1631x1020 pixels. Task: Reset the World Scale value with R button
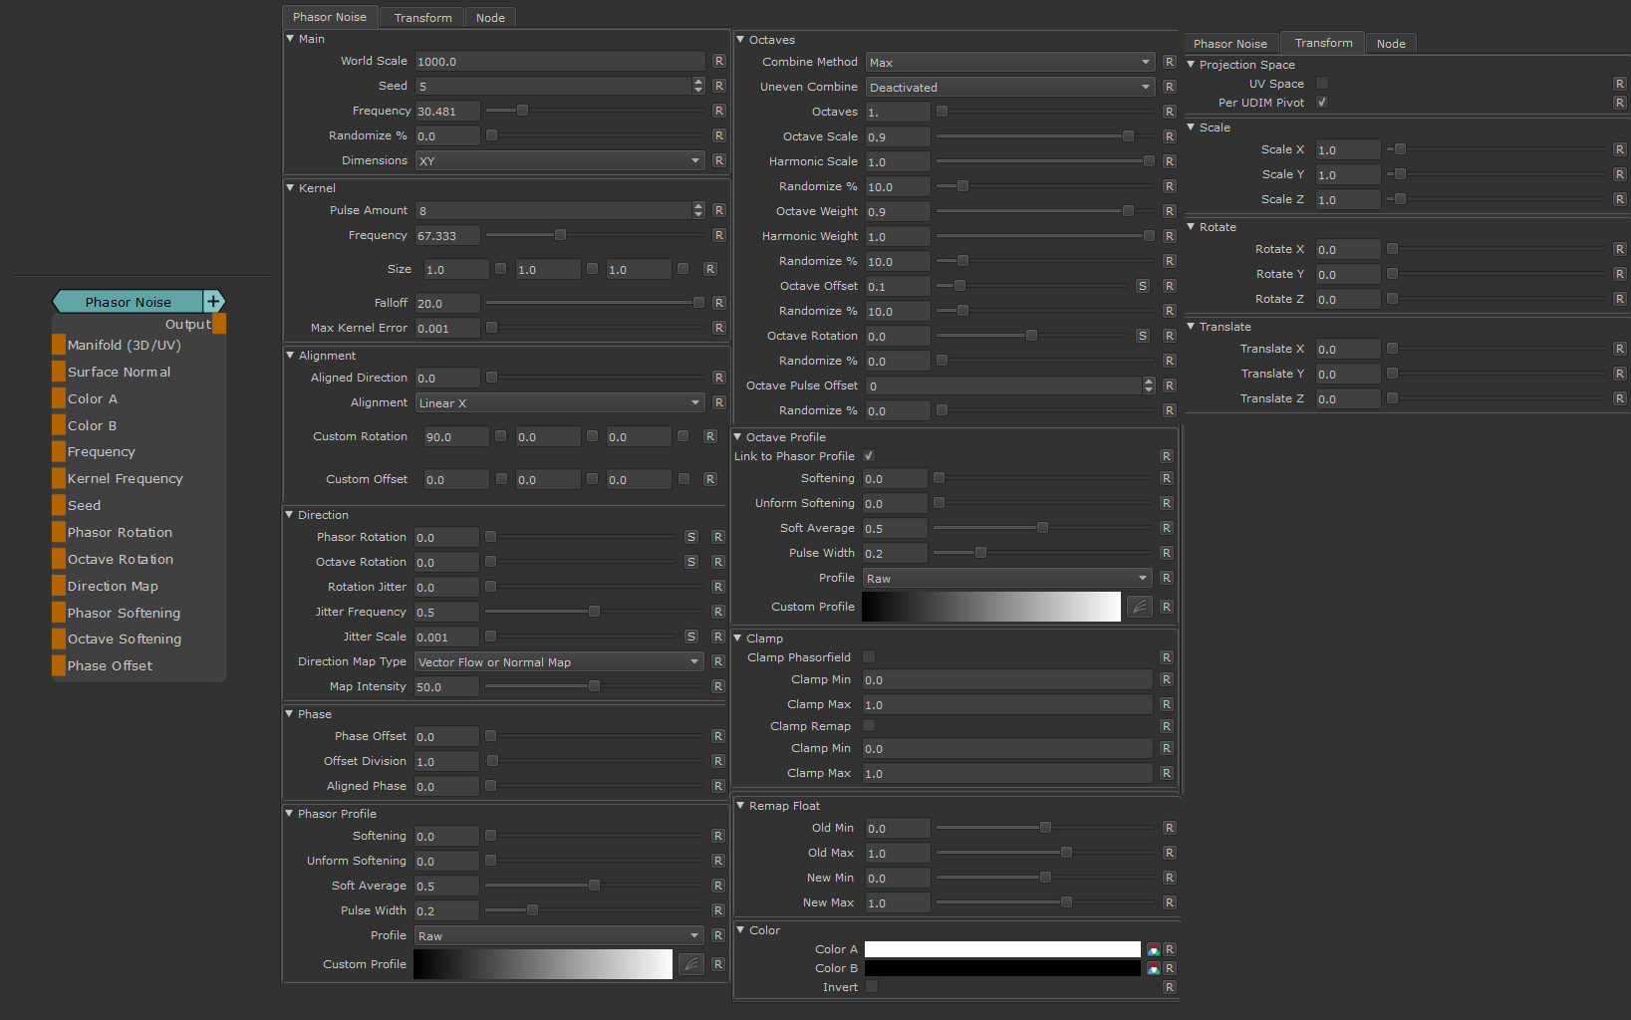point(718,61)
